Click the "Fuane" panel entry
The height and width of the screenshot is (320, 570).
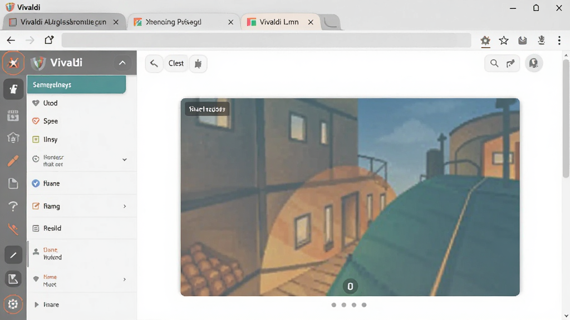(x=82, y=183)
